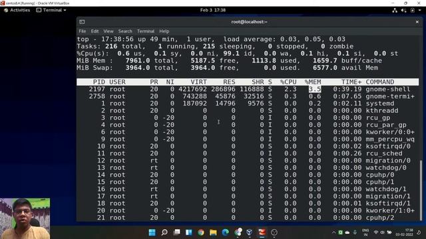Open the GNOME clock showing Feb 3 17:38
Image resolution: width=426 pixels, height=239 pixels.
tap(213, 10)
